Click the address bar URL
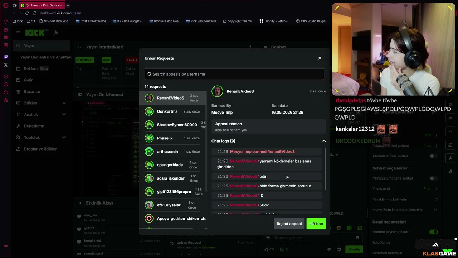The height and width of the screenshot is (258, 458). click(x=60, y=13)
